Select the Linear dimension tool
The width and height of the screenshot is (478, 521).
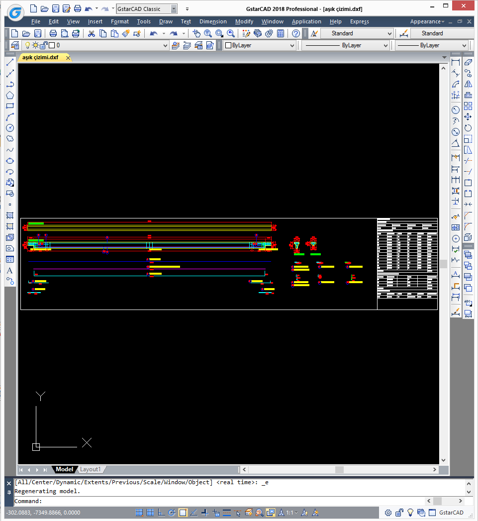point(456,62)
